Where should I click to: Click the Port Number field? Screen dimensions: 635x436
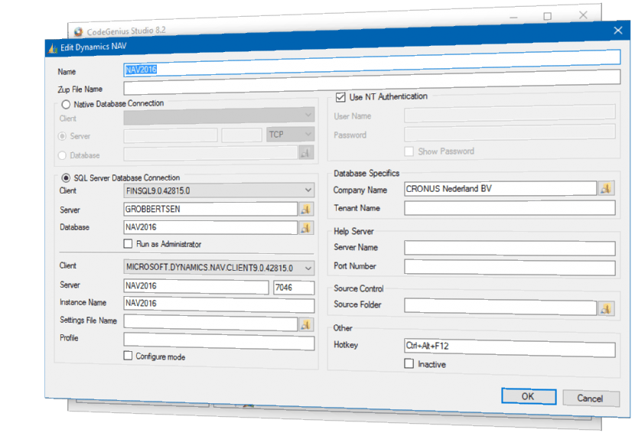(x=510, y=267)
